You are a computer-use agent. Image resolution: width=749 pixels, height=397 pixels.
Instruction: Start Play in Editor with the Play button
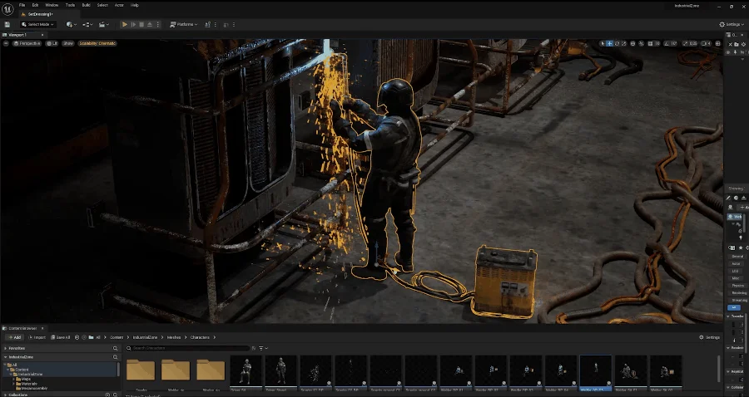(x=124, y=24)
